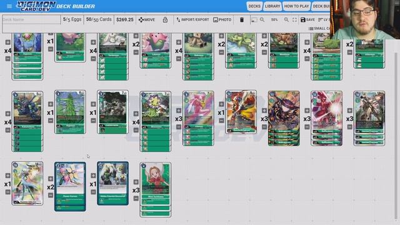The height and width of the screenshot is (225, 400).
Task: Remove a copy of Mimi Tachikawa
Action: click(x=136, y=198)
